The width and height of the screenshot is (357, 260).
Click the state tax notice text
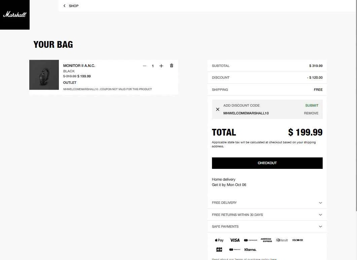[x=264, y=144]
